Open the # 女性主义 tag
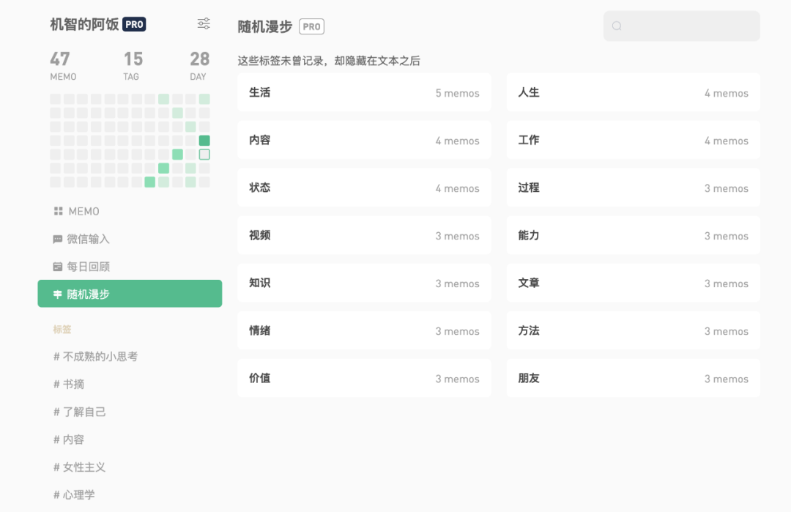This screenshot has width=791, height=512. click(79, 467)
